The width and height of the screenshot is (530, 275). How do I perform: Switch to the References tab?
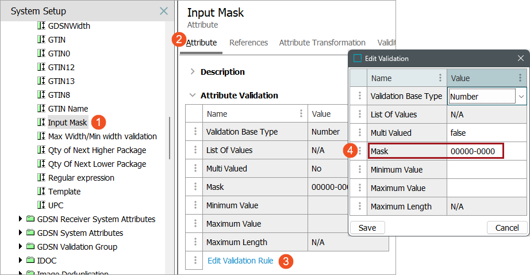coord(248,43)
